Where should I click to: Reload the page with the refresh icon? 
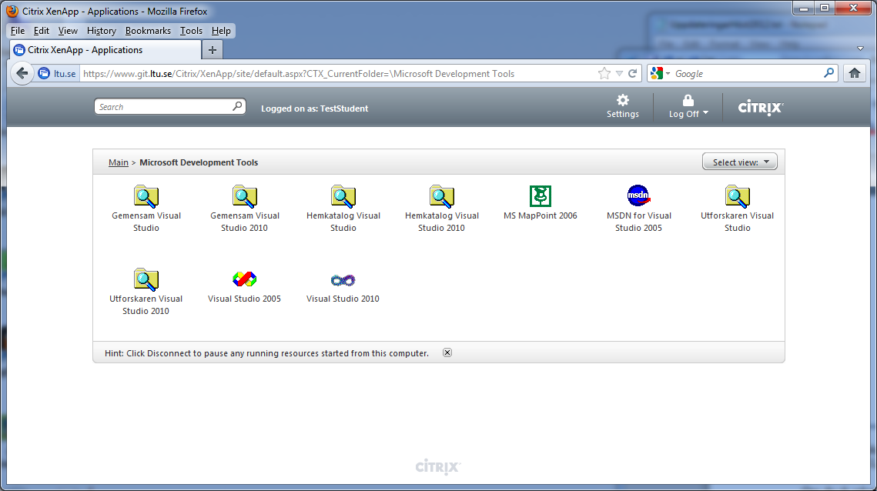(x=633, y=73)
